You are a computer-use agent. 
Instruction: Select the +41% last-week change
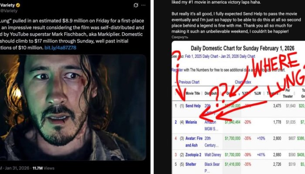click(261, 155)
